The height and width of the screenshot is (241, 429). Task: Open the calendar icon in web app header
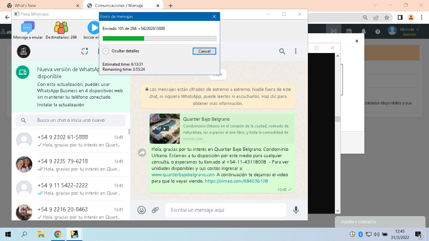(349, 31)
